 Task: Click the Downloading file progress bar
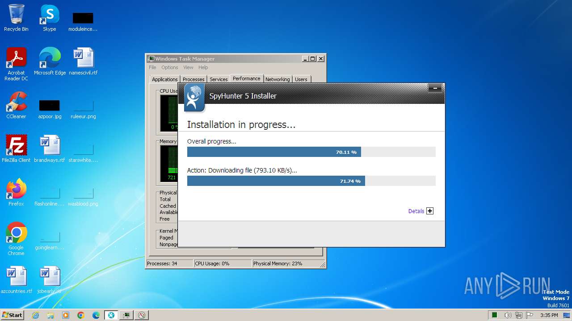coord(311,181)
